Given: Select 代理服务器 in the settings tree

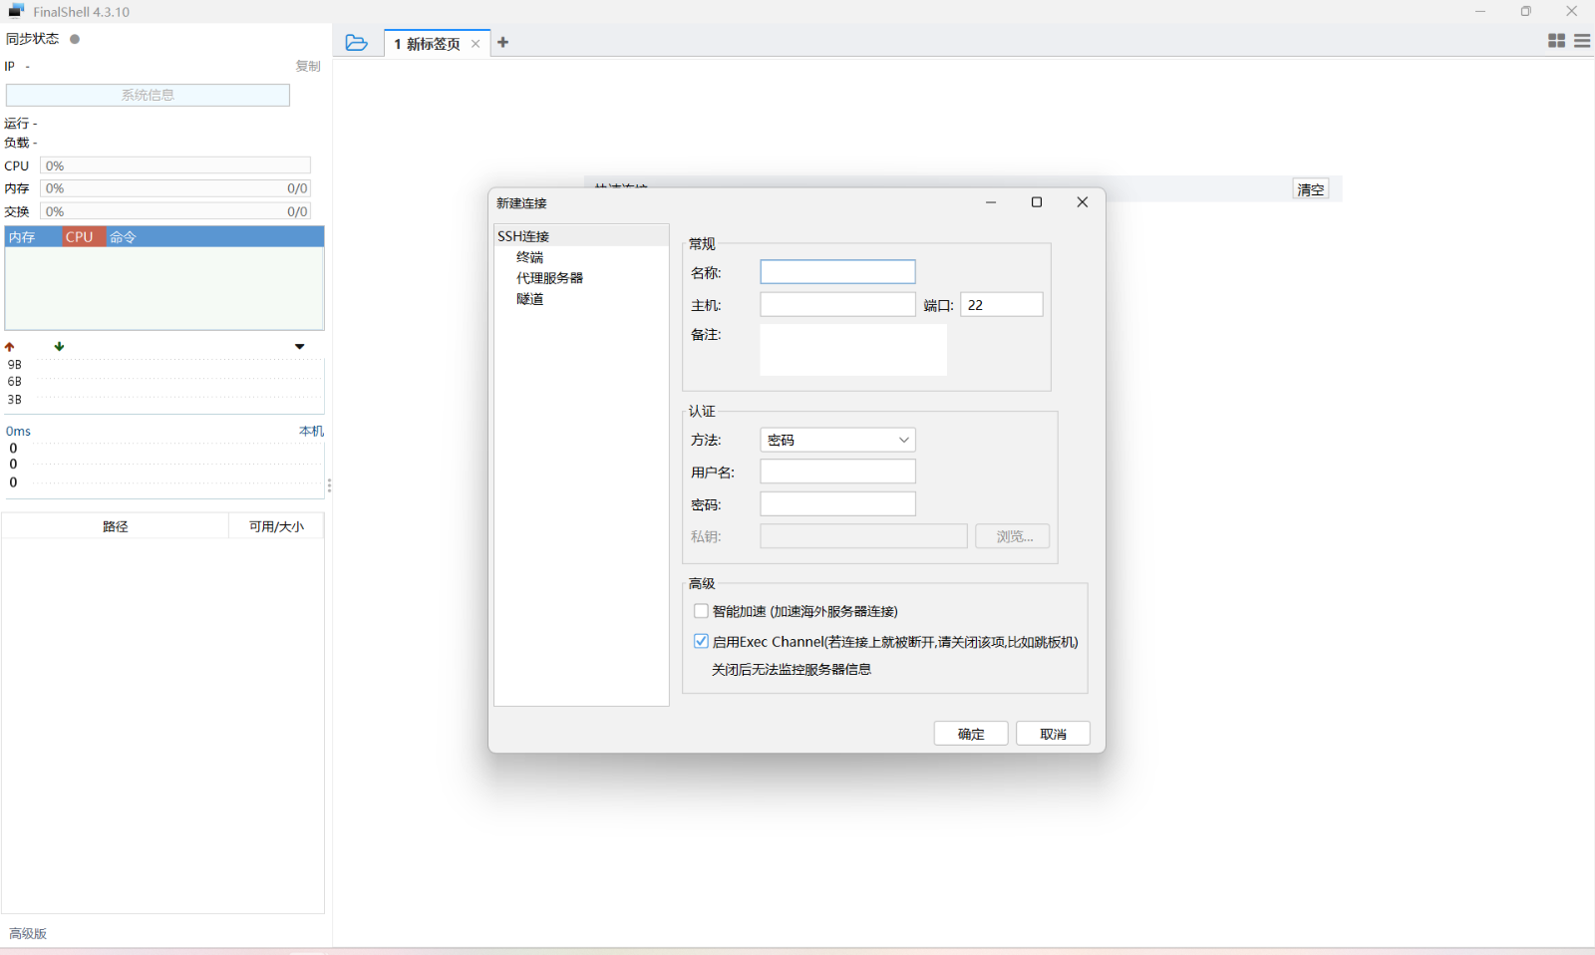Looking at the screenshot, I should 549,278.
